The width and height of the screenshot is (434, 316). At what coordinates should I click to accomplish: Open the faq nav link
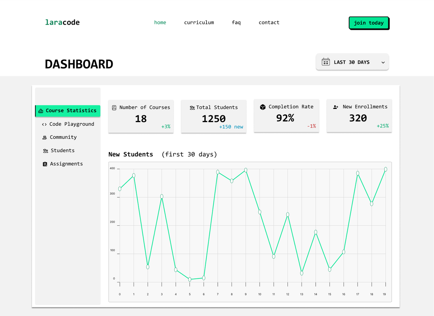click(x=236, y=22)
